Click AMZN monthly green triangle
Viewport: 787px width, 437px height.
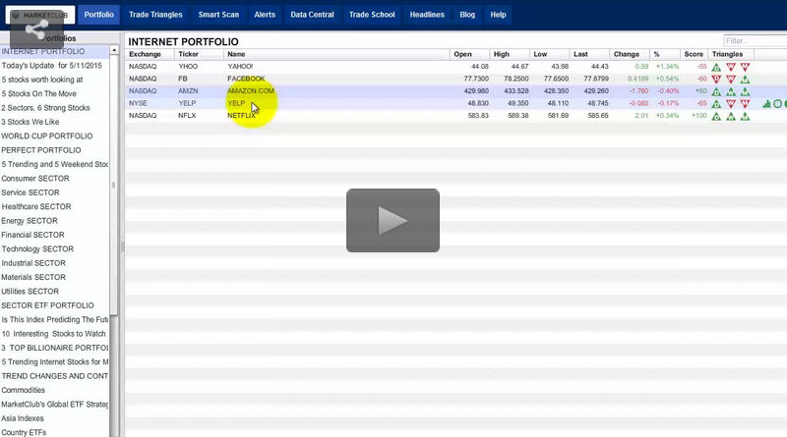tap(745, 91)
